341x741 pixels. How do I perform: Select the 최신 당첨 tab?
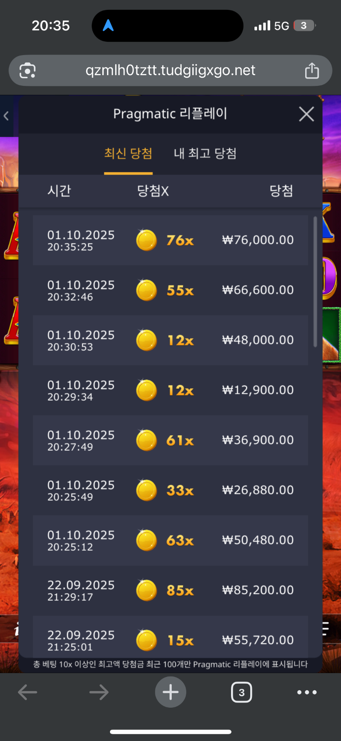(128, 154)
